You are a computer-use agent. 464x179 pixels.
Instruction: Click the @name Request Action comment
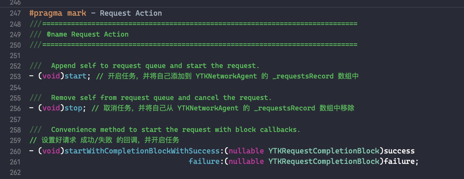pyautogui.click(x=87, y=34)
